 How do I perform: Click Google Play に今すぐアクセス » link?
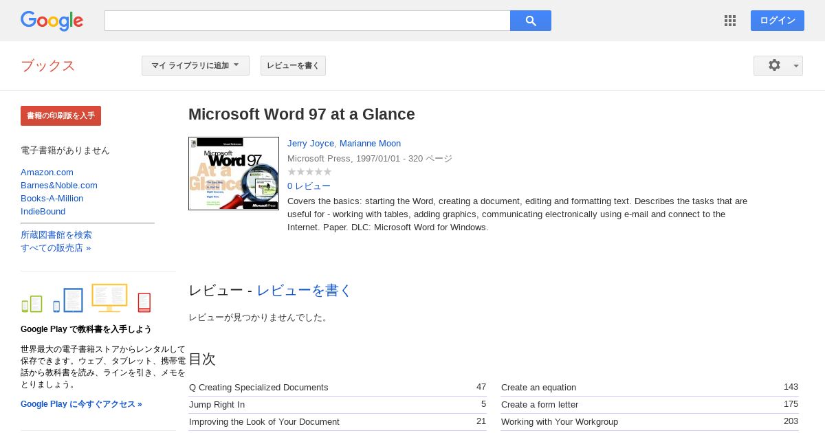pyautogui.click(x=81, y=404)
